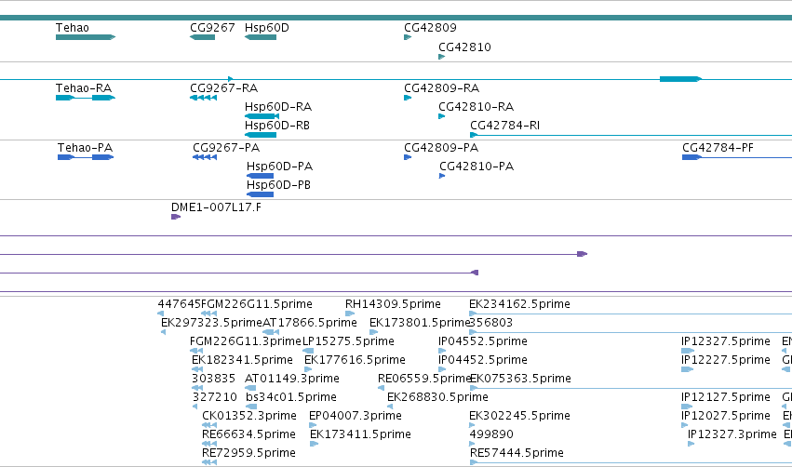Image resolution: width=792 pixels, height=467 pixels.
Task: Select the 327210 EST label
Action: (x=215, y=398)
